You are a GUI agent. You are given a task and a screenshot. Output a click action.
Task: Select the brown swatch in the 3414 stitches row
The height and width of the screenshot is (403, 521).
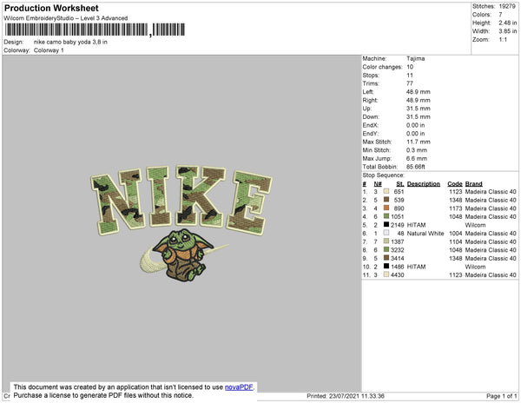386,258
